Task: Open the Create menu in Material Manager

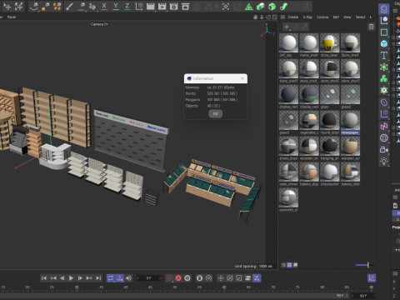Action: [293, 17]
